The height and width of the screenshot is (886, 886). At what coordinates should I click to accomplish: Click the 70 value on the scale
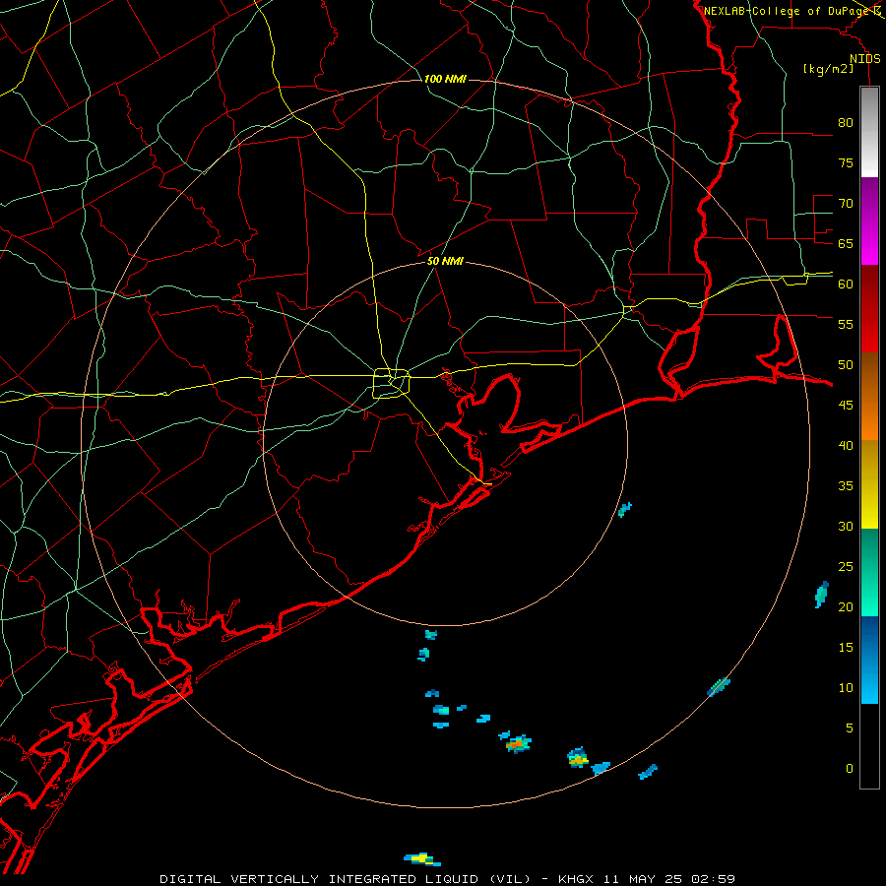point(846,204)
